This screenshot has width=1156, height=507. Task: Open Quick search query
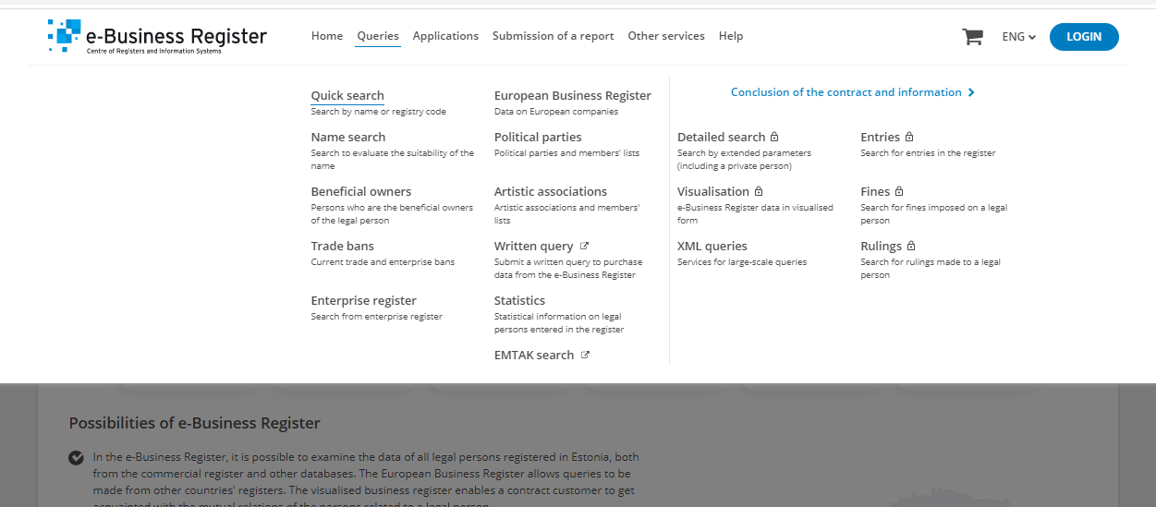347,95
